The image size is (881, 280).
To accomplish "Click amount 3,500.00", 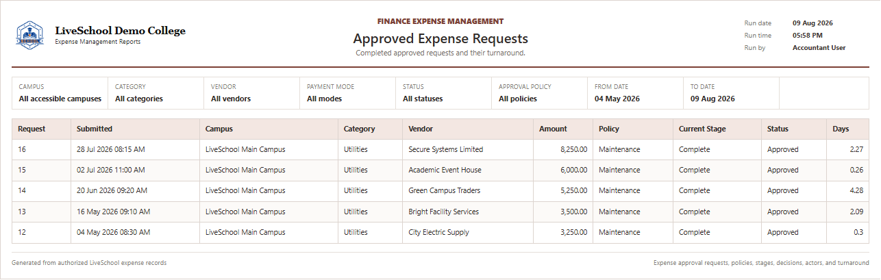I will click(573, 212).
